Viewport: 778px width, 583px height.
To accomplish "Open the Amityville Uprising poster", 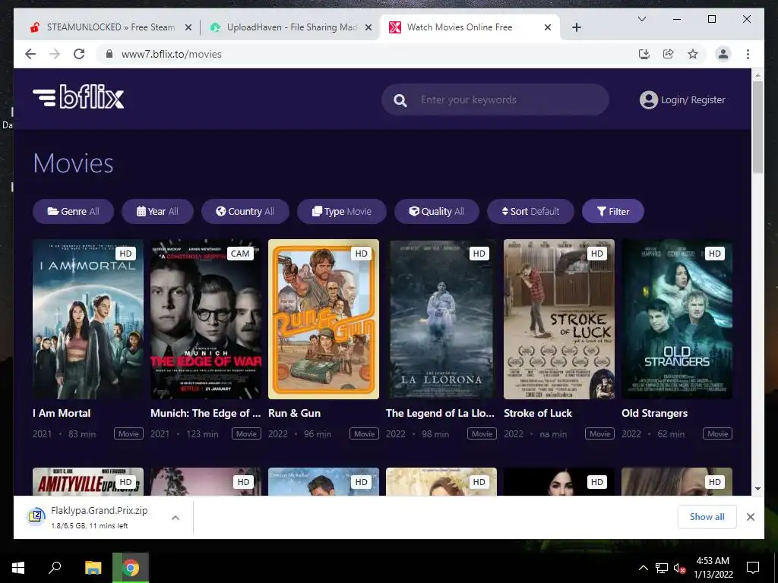I will click(88, 481).
